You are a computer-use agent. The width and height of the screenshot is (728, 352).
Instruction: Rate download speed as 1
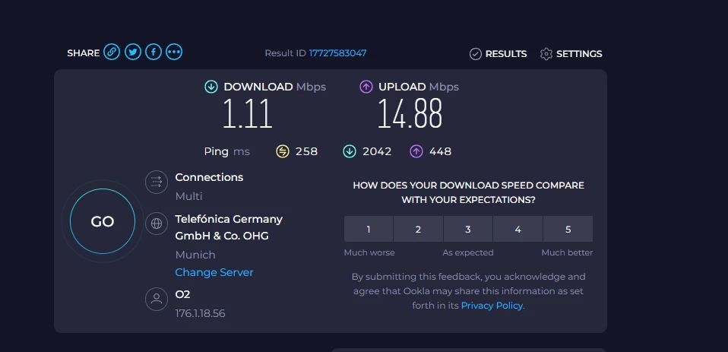click(x=369, y=229)
